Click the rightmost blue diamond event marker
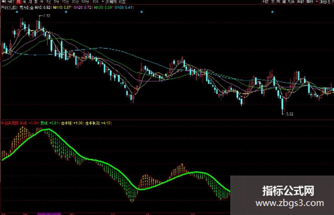The height and width of the screenshot is (215, 334). point(273,12)
